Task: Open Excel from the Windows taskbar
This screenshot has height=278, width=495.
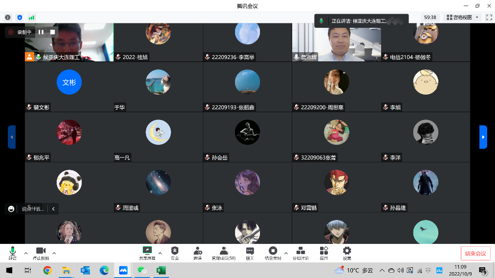Action: click(x=160, y=270)
